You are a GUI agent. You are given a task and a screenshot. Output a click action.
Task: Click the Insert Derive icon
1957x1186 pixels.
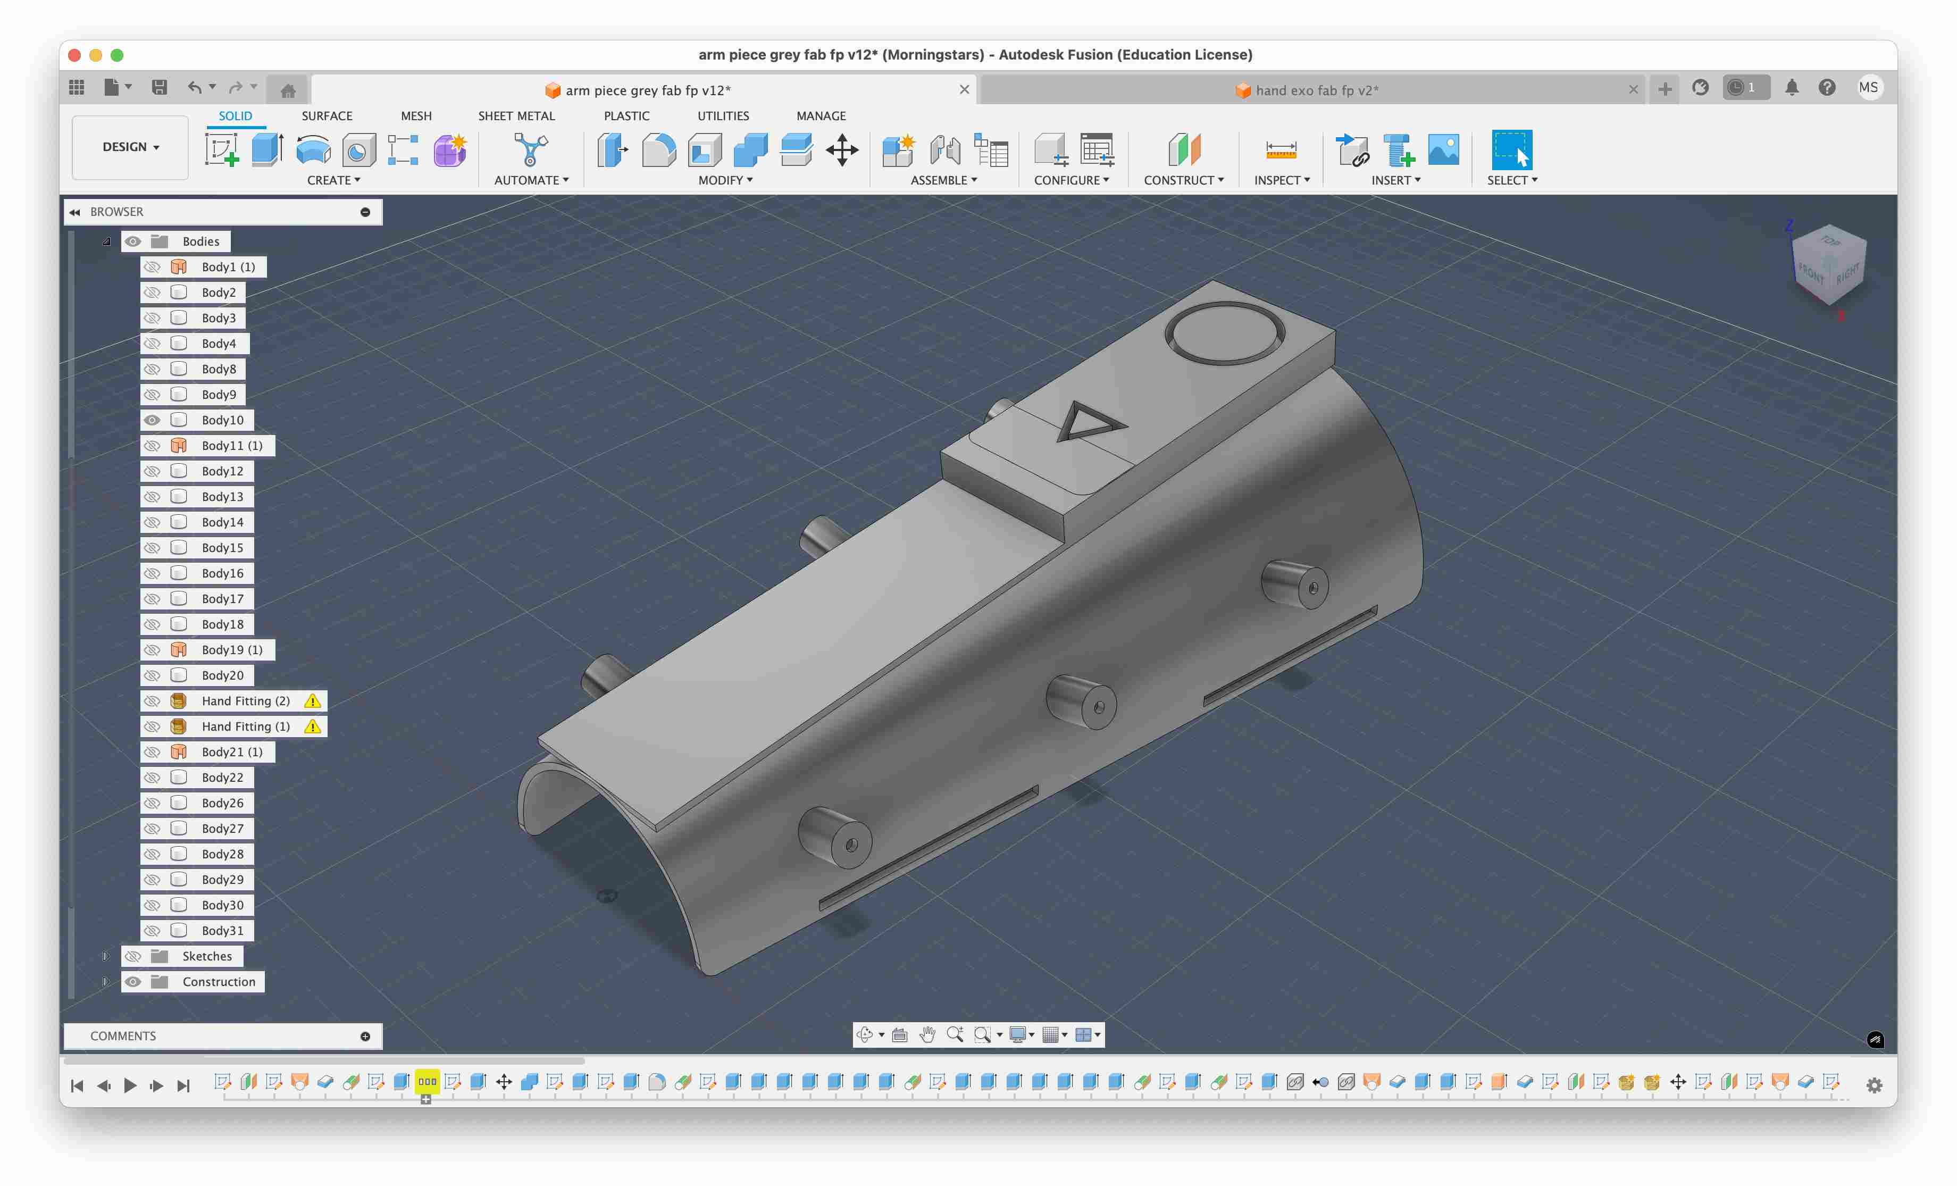(1352, 149)
